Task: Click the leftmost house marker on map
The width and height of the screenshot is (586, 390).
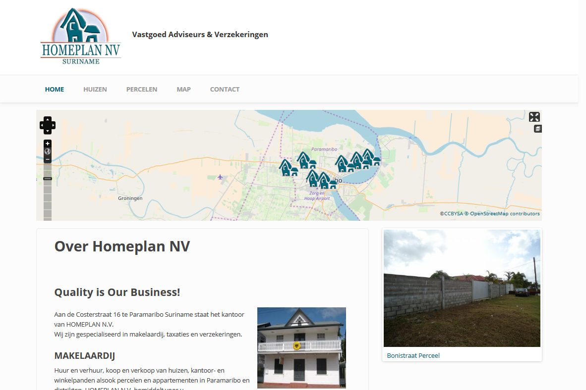Action: pos(288,168)
